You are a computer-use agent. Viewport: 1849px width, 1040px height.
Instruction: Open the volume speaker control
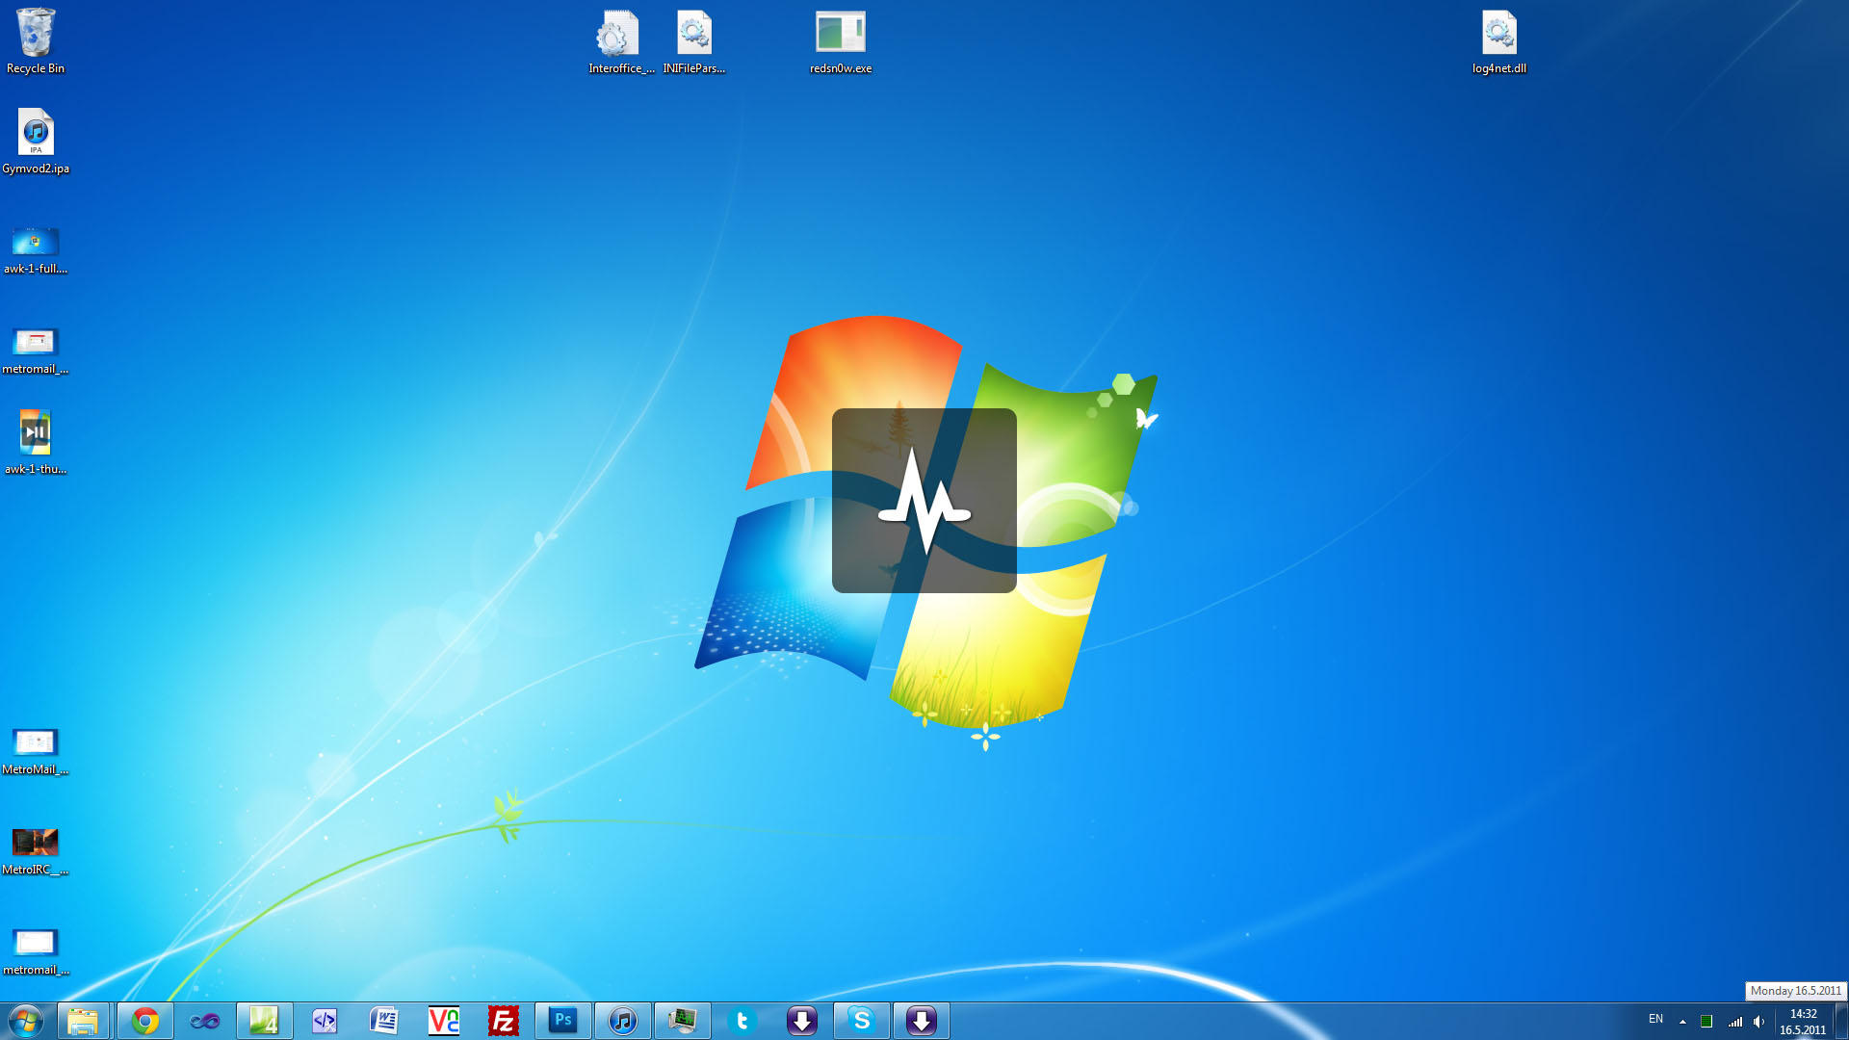coord(1759,1022)
